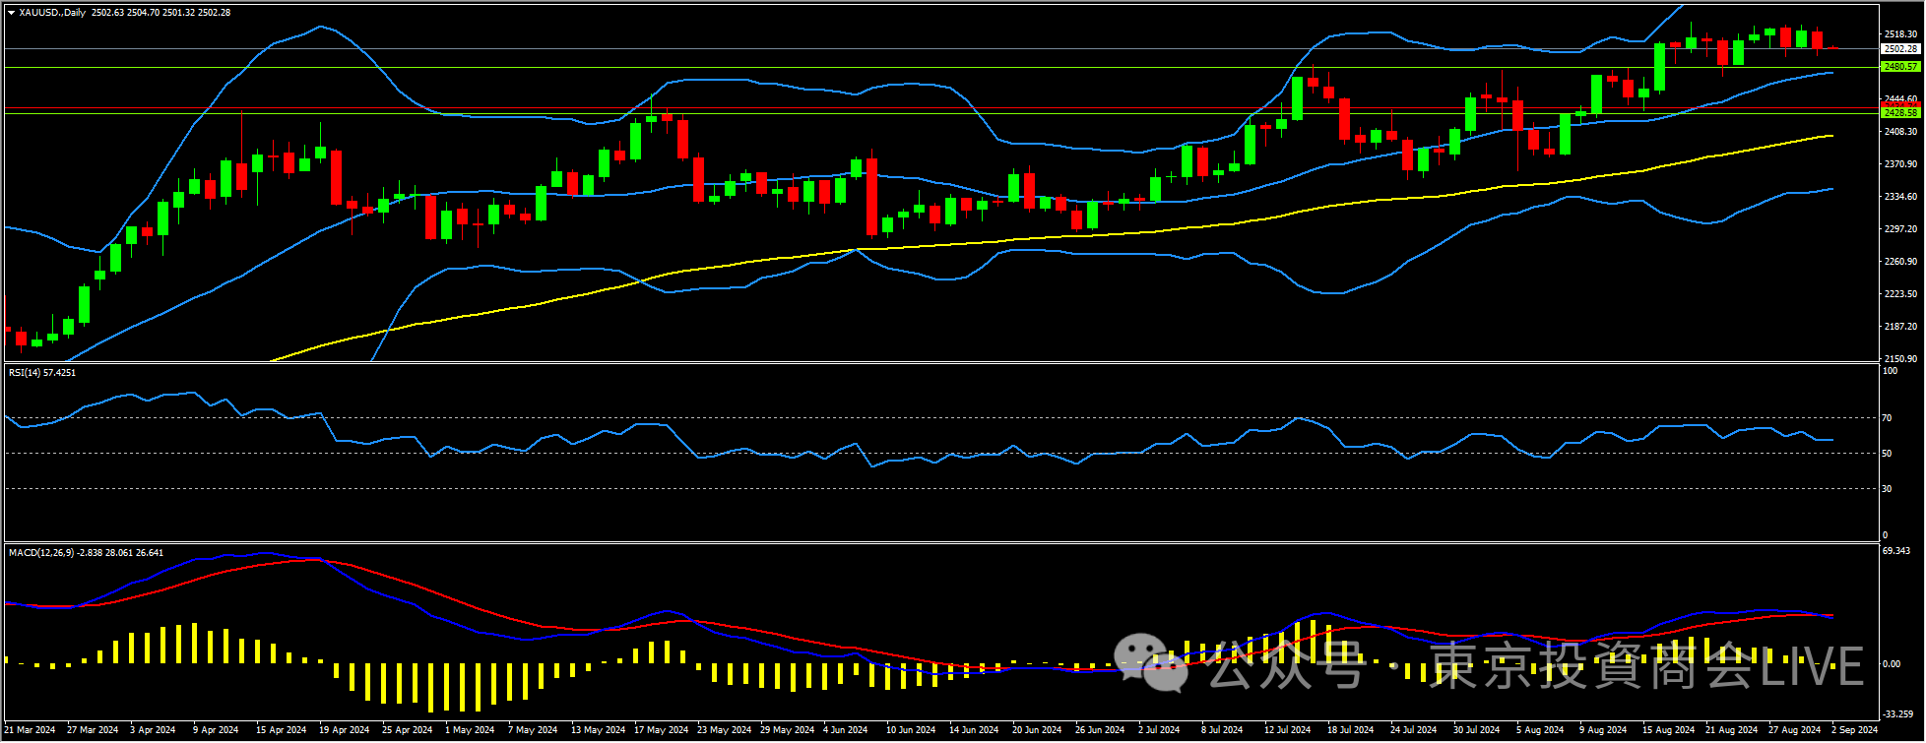Click the RSI(14) 57.4251 indicator label
This screenshot has height=743, width=1926.
click(x=42, y=373)
